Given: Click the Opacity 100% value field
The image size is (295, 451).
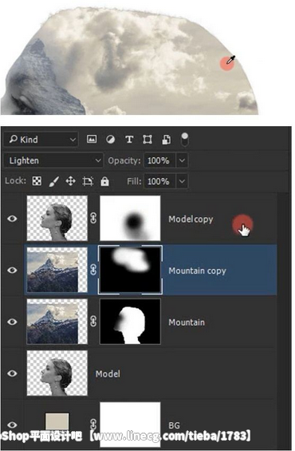Looking at the screenshot, I should (x=159, y=160).
